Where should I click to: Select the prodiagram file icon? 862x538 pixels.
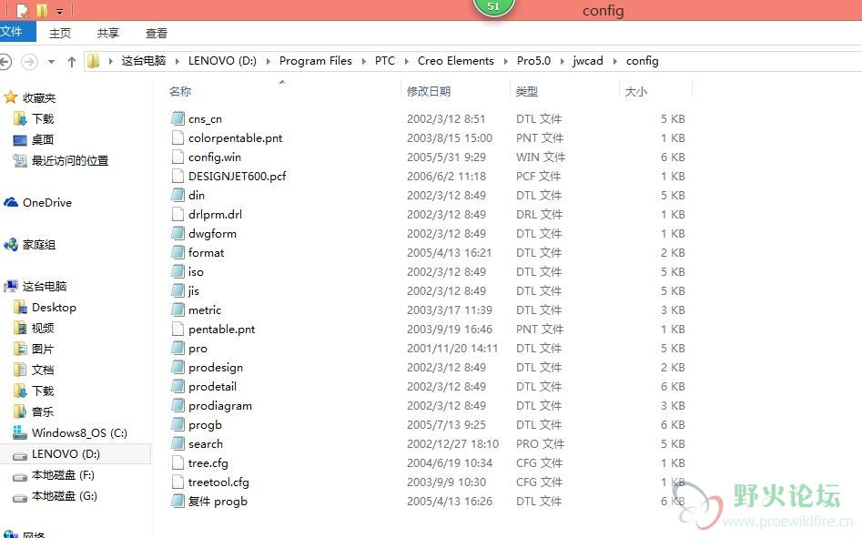pos(177,406)
